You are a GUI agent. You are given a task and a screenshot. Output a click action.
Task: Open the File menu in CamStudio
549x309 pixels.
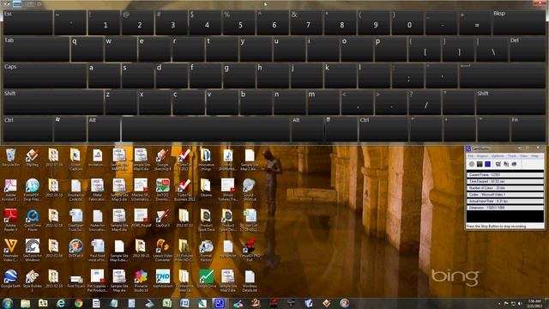pyautogui.click(x=471, y=156)
